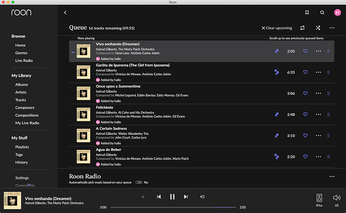This screenshot has width=346, height=213.
Task: Open more options for A Certain Sadness
Action: 318,135
